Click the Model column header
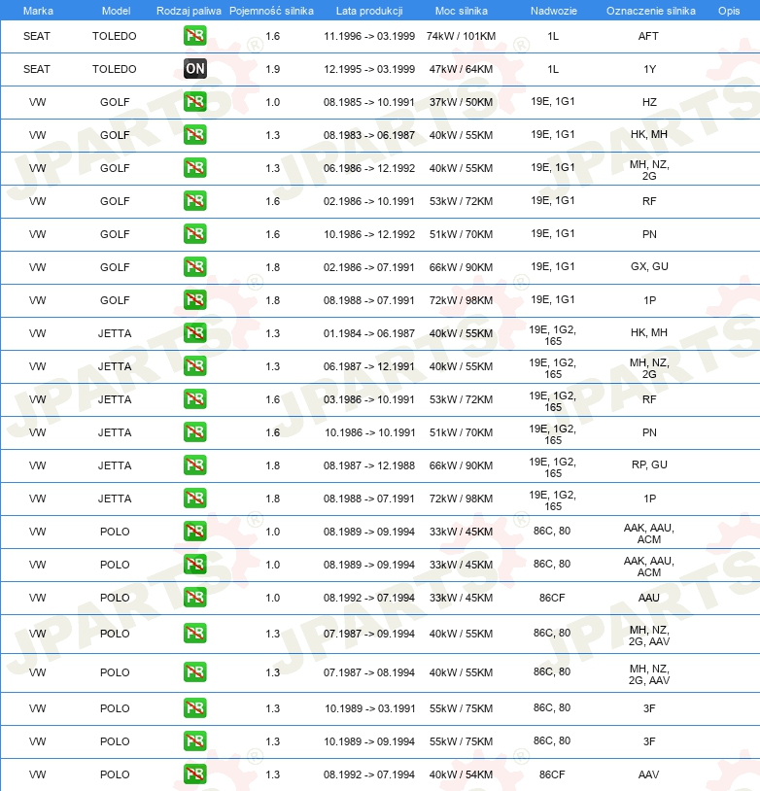760x791 pixels. click(116, 11)
